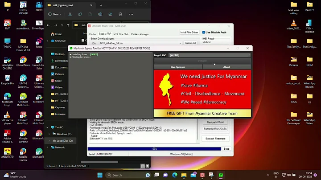Click the Install Filter Driver button
The height and width of the screenshot is (180, 321).
(x=189, y=33)
